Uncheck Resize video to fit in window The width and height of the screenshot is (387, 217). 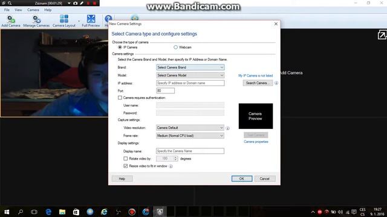pyautogui.click(x=125, y=166)
